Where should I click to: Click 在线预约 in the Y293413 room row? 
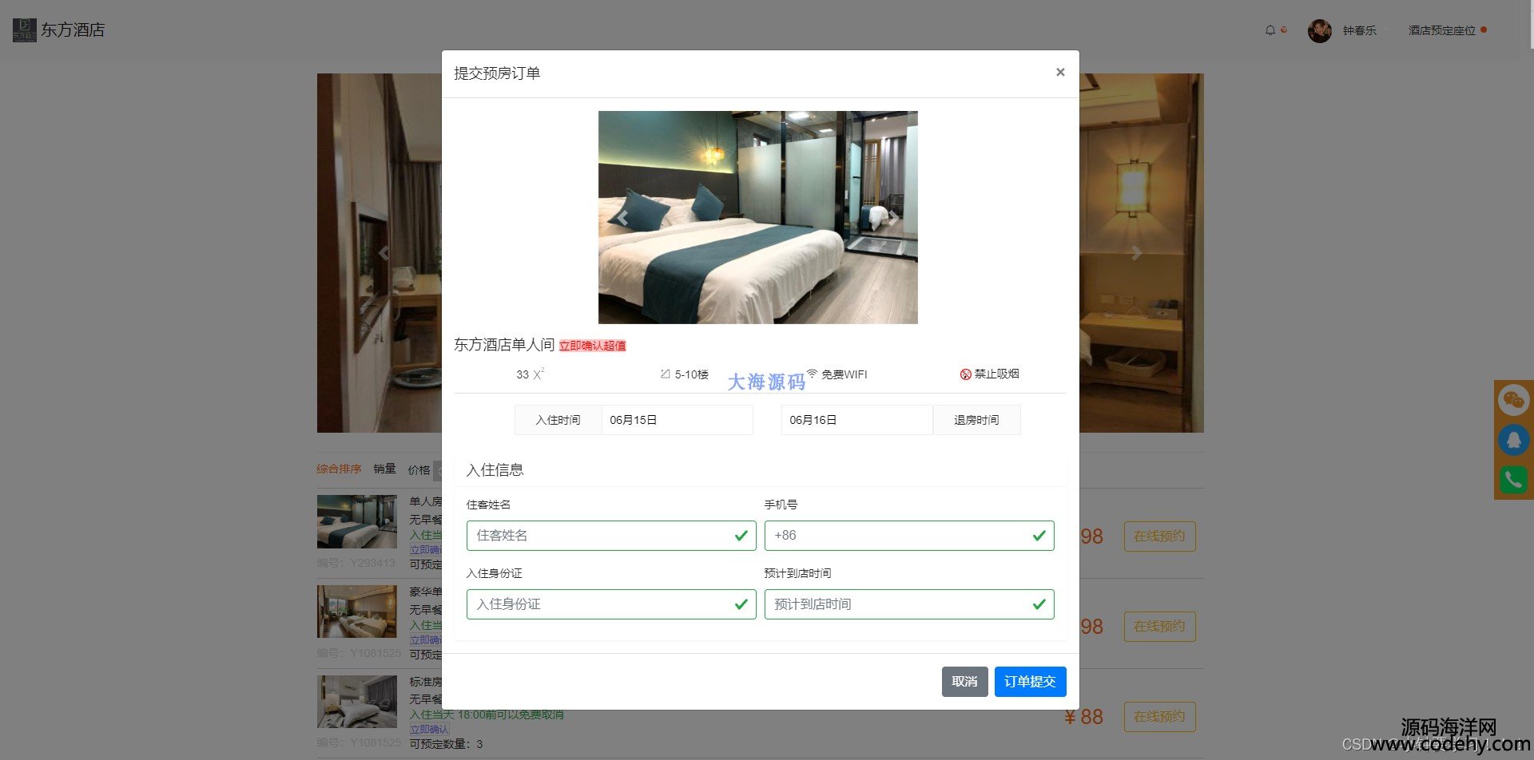(1159, 536)
